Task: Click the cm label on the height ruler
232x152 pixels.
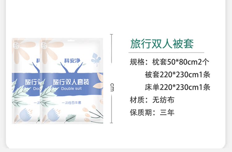Action: tap(112, 88)
